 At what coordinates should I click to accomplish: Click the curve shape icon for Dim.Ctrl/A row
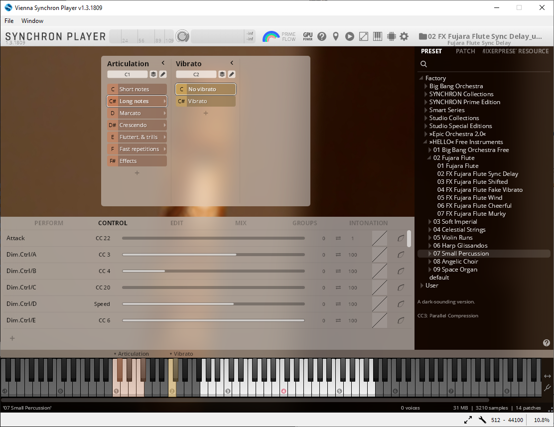pos(401,255)
